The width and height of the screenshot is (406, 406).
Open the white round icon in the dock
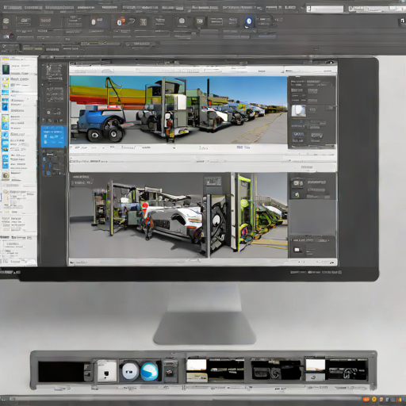[x=130, y=371]
